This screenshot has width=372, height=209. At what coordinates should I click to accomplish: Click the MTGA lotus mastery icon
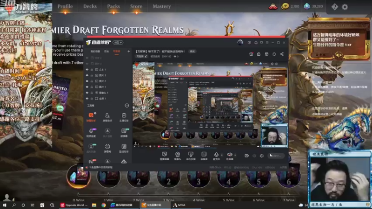(x=273, y=7)
